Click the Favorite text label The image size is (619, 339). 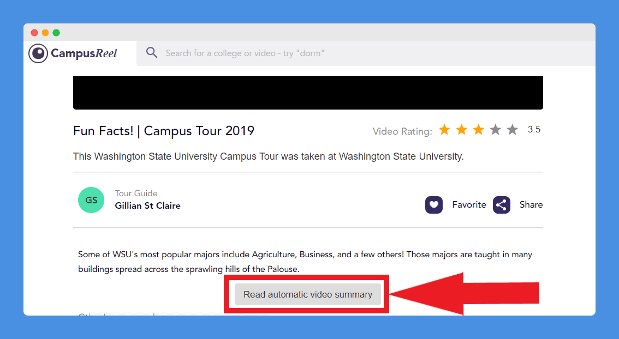click(x=469, y=204)
